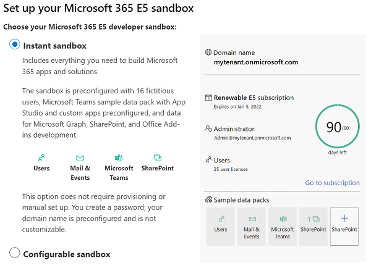This screenshot has width=371, height=268.
Task: Click the Microsoft Teams icon in features
Action: pos(119,158)
